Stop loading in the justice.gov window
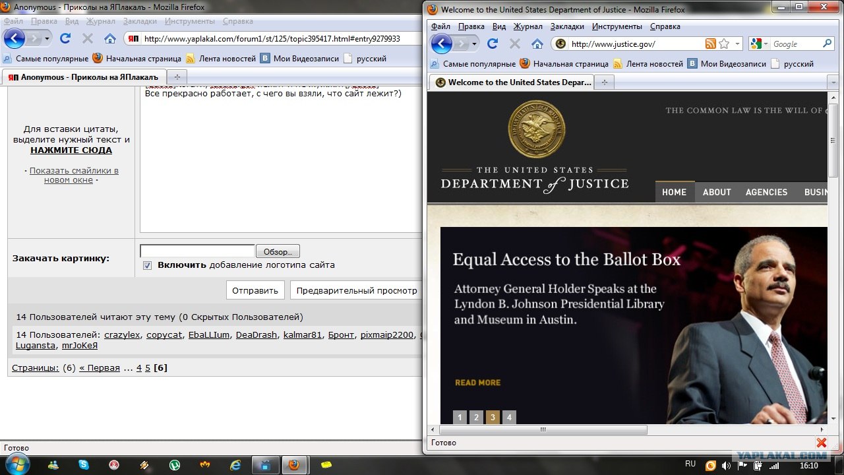 [515, 44]
